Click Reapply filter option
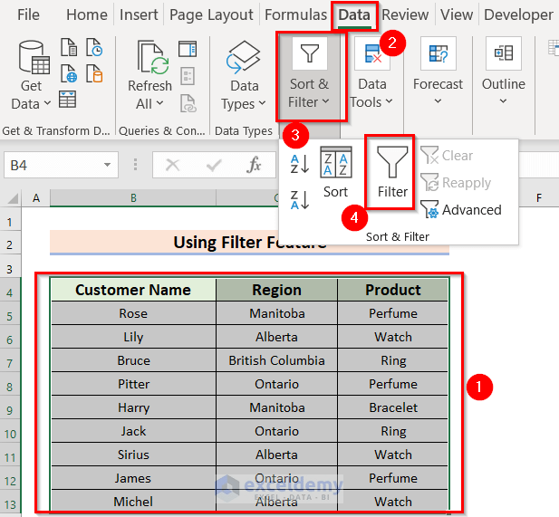 (456, 182)
